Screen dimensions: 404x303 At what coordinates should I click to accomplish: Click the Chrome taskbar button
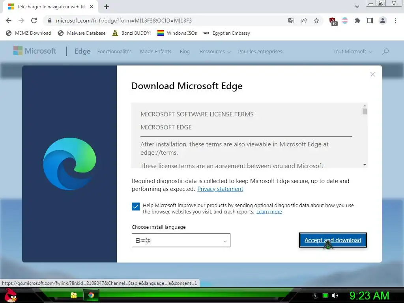click(91, 295)
